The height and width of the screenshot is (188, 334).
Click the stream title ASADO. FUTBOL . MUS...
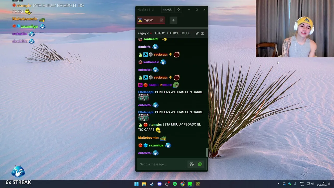click(x=173, y=33)
